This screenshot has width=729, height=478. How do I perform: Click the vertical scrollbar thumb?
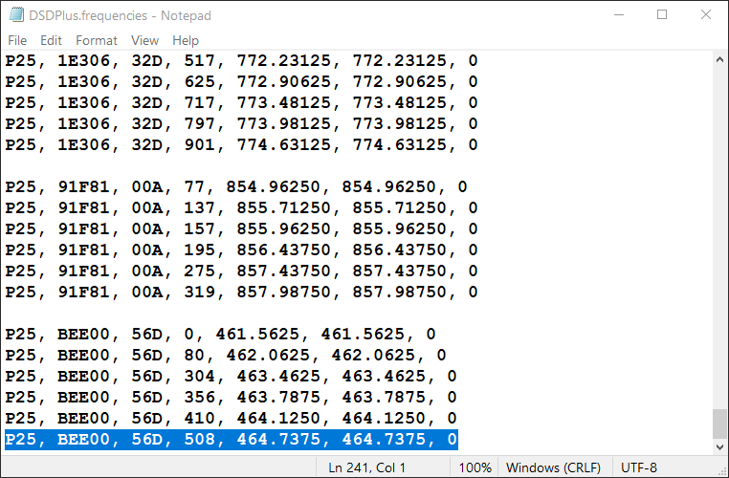(719, 424)
